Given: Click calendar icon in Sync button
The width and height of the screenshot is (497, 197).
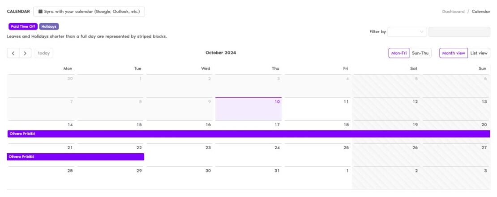Looking at the screenshot, I should point(40,11).
